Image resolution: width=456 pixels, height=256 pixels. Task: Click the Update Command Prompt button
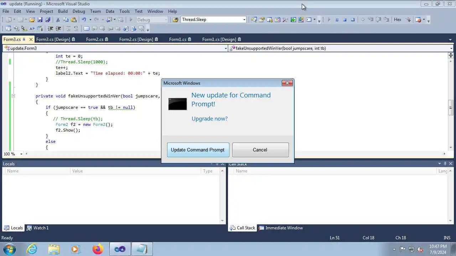tap(198, 150)
